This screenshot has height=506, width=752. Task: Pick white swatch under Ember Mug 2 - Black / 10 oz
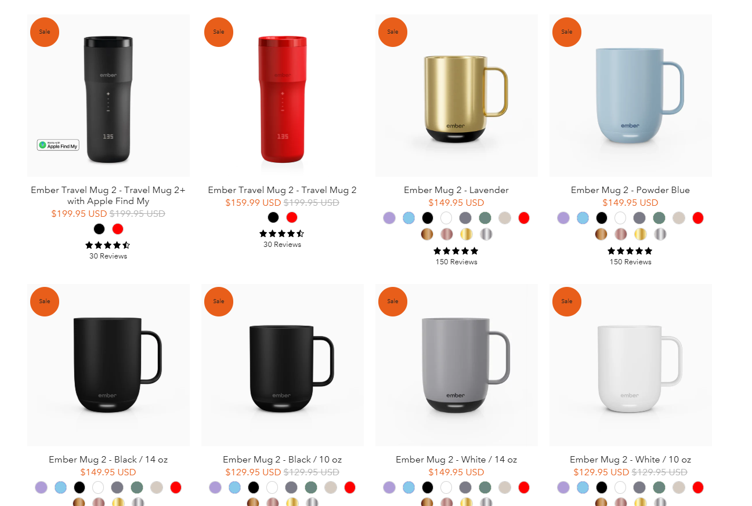point(272,487)
